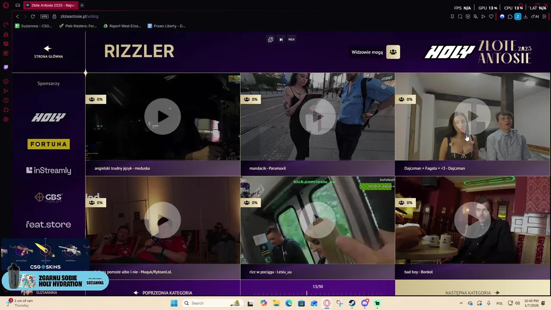Open a new tab with plus button
The width and height of the screenshot is (551, 310).
[x=82, y=5]
